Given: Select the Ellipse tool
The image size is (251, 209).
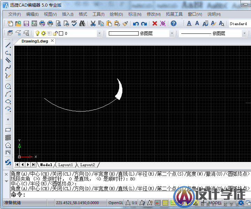Looking at the screenshot, I should [x=8, y=102].
